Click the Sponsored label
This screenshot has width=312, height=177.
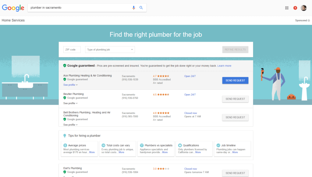300,20
